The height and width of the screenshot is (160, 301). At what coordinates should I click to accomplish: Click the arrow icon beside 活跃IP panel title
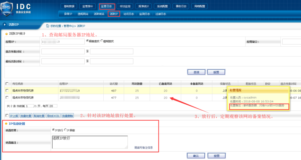(x=4, y=25)
